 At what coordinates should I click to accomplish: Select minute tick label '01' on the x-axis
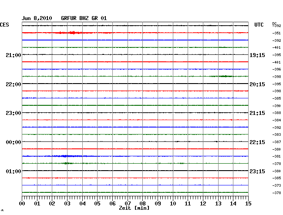[x=37, y=204]
